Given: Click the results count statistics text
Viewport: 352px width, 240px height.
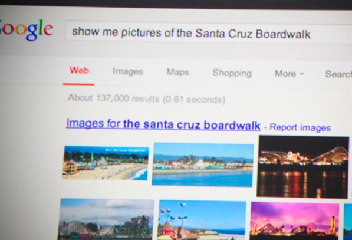Looking at the screenshot, I should [146, 98].
